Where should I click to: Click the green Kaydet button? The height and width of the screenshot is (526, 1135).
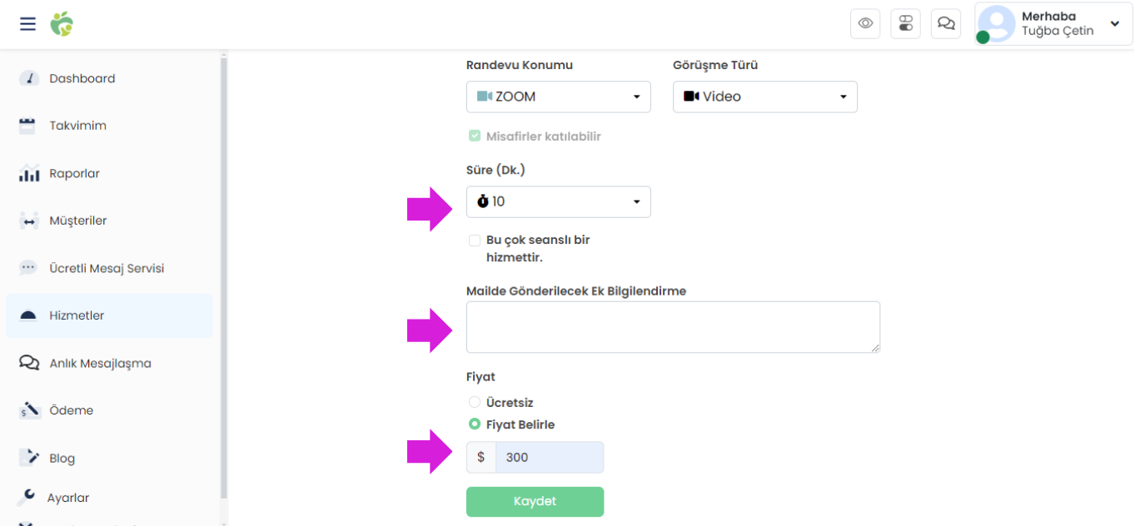535,502
